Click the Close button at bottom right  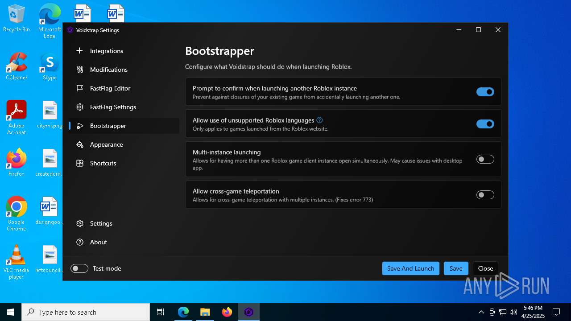[485, 268]
